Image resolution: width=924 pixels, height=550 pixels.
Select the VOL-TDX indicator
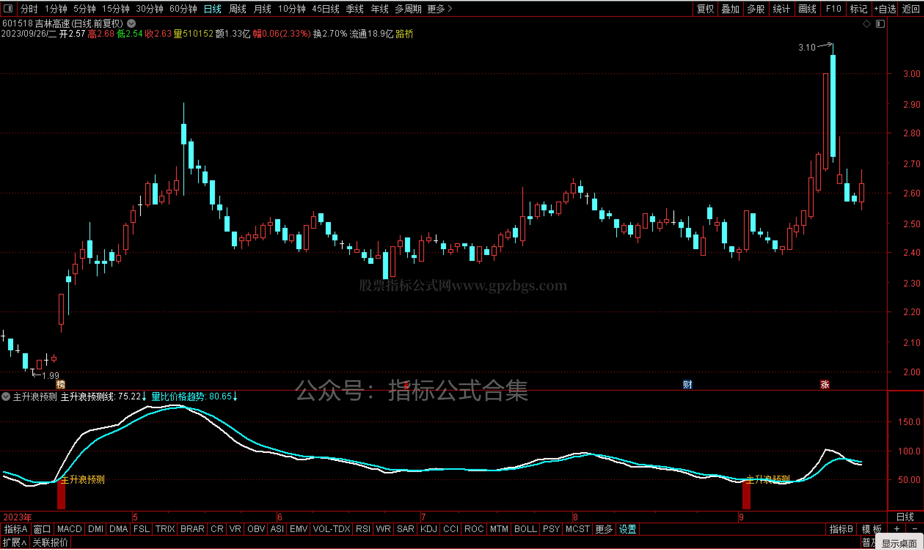pyautogui.click(x=331, y=529)
